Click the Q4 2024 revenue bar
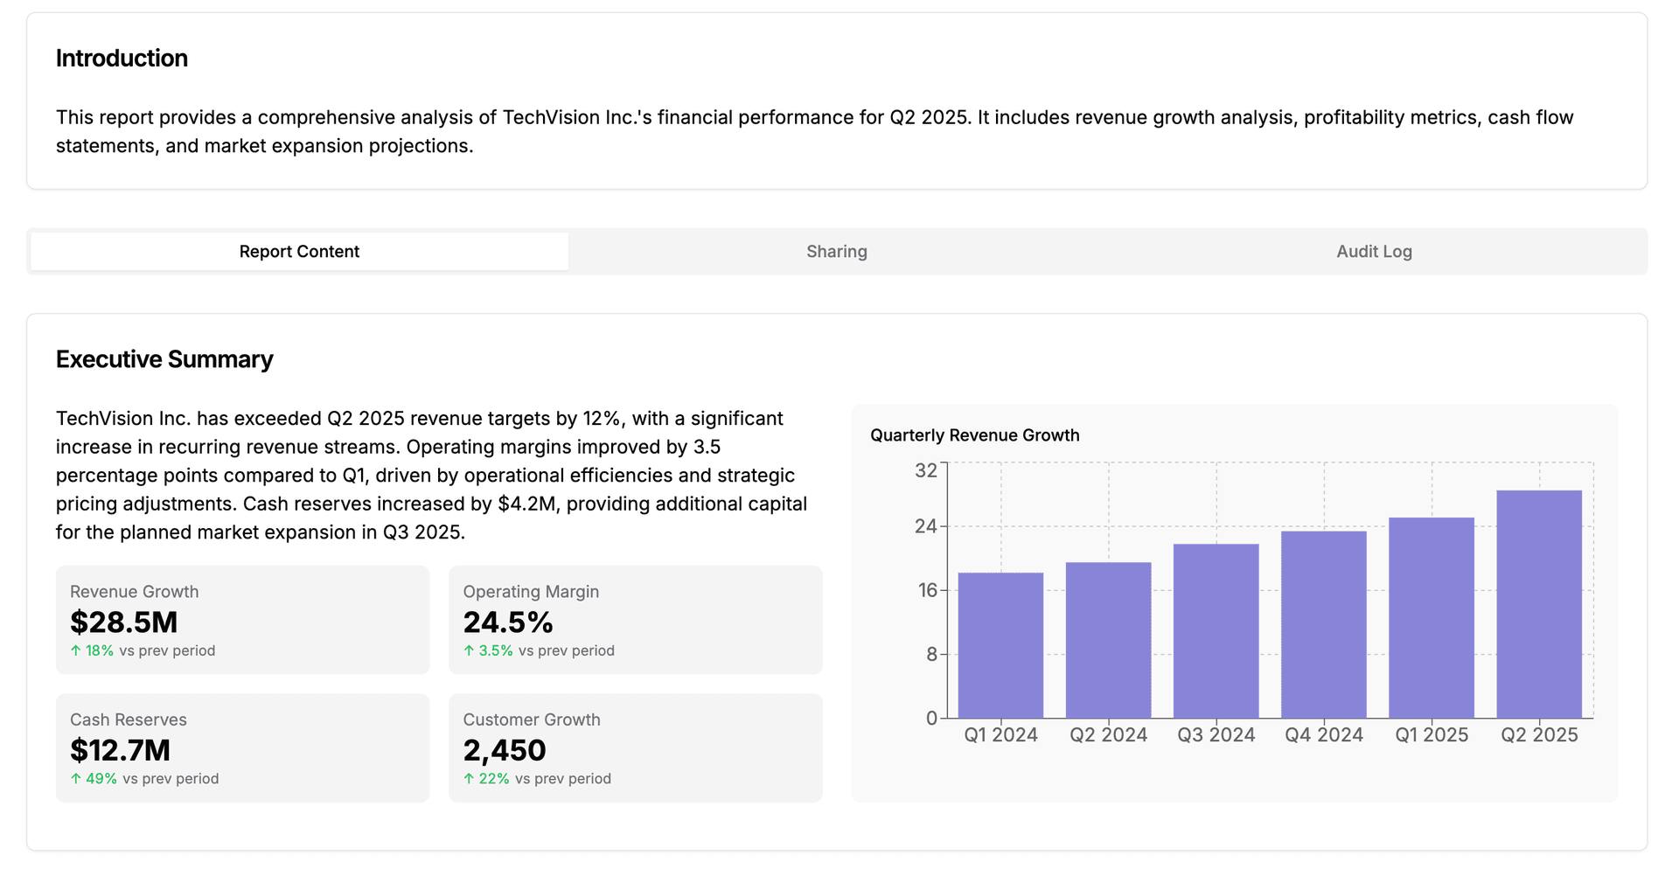The height and width of the screenshot is (869, 1679). pyautogui.click(x=1323, y=624)
